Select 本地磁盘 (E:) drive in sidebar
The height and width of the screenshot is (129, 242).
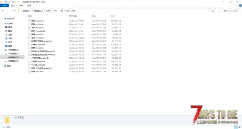click(12, 57)
